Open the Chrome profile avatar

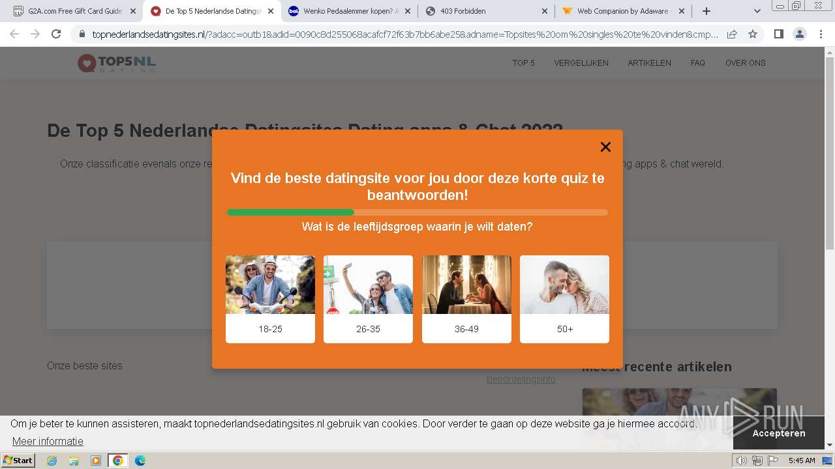pyautogui.click(x=799, y=34)
